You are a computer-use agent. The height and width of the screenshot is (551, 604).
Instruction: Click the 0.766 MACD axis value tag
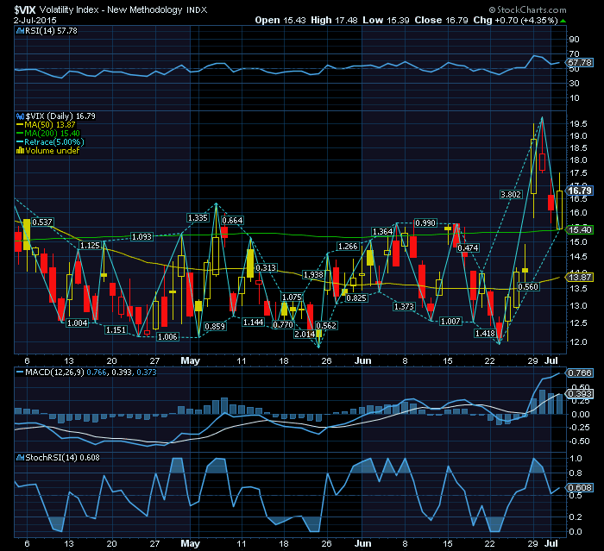[580, 373]
